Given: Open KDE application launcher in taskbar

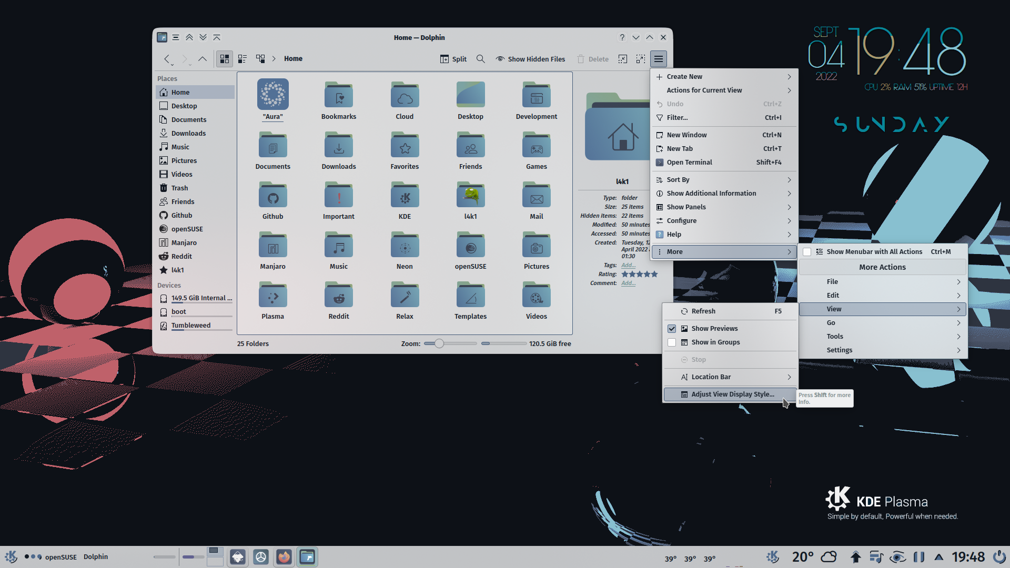Looking at the screenshot, I should click(11, 557).
